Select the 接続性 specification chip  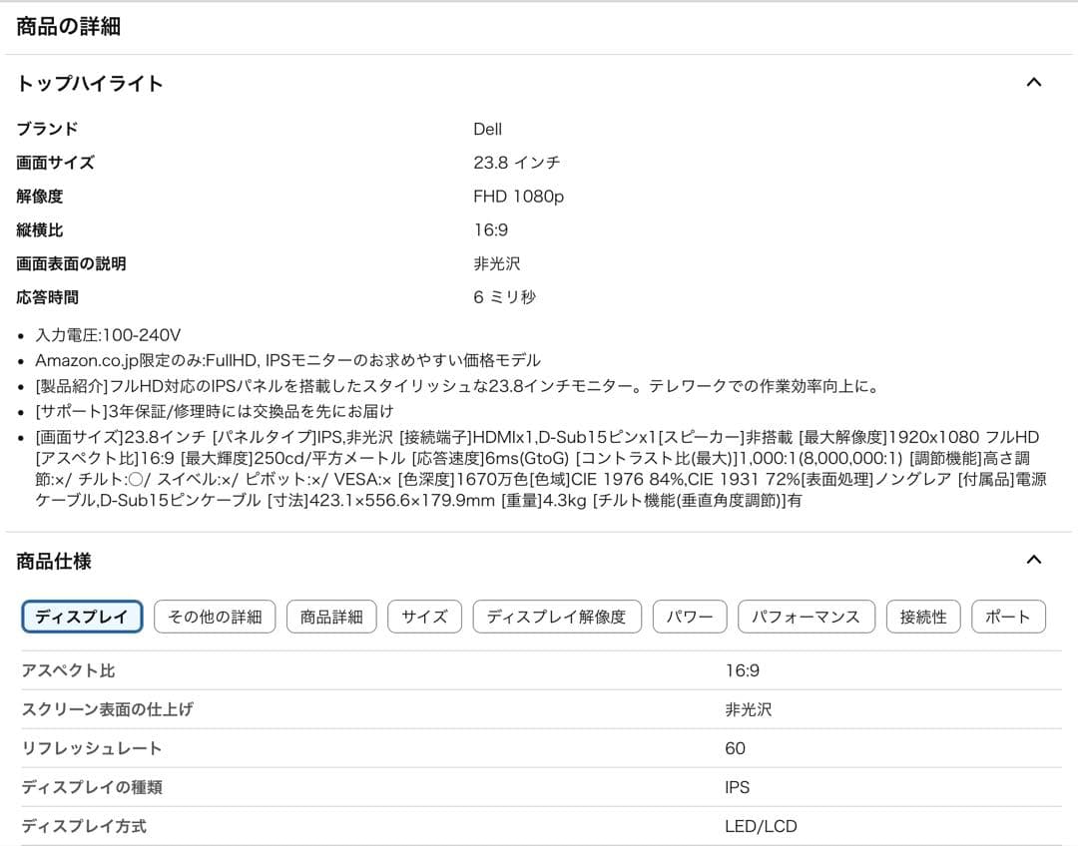923,617
